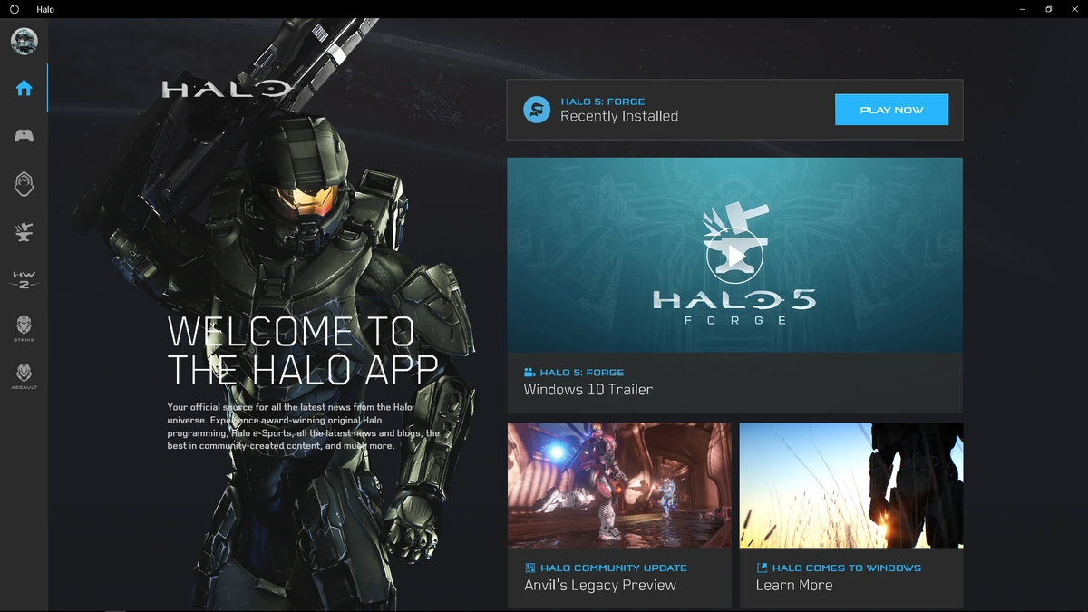Open the Forge anvil icon in the sidebar
Image resolution: width=1088 pixels, height=612 pixels.
pos(24,231)
